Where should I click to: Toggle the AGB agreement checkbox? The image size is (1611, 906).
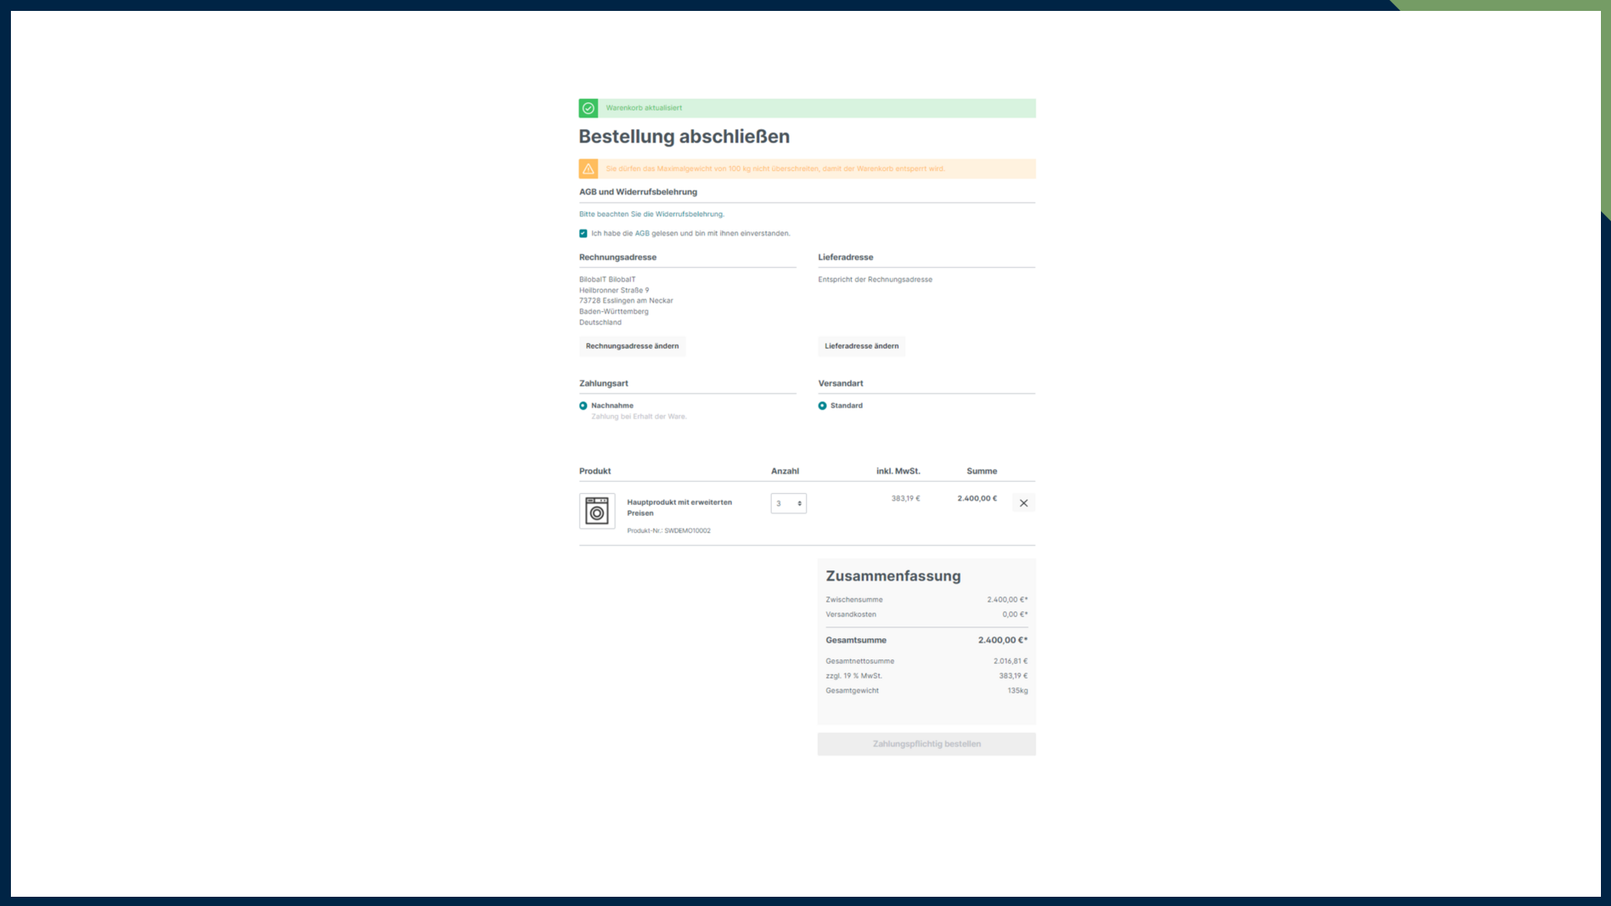(x=583, y=234)
